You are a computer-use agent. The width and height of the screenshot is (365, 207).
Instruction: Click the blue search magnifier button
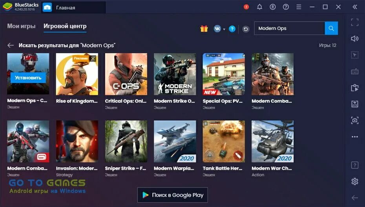point(331,28)
